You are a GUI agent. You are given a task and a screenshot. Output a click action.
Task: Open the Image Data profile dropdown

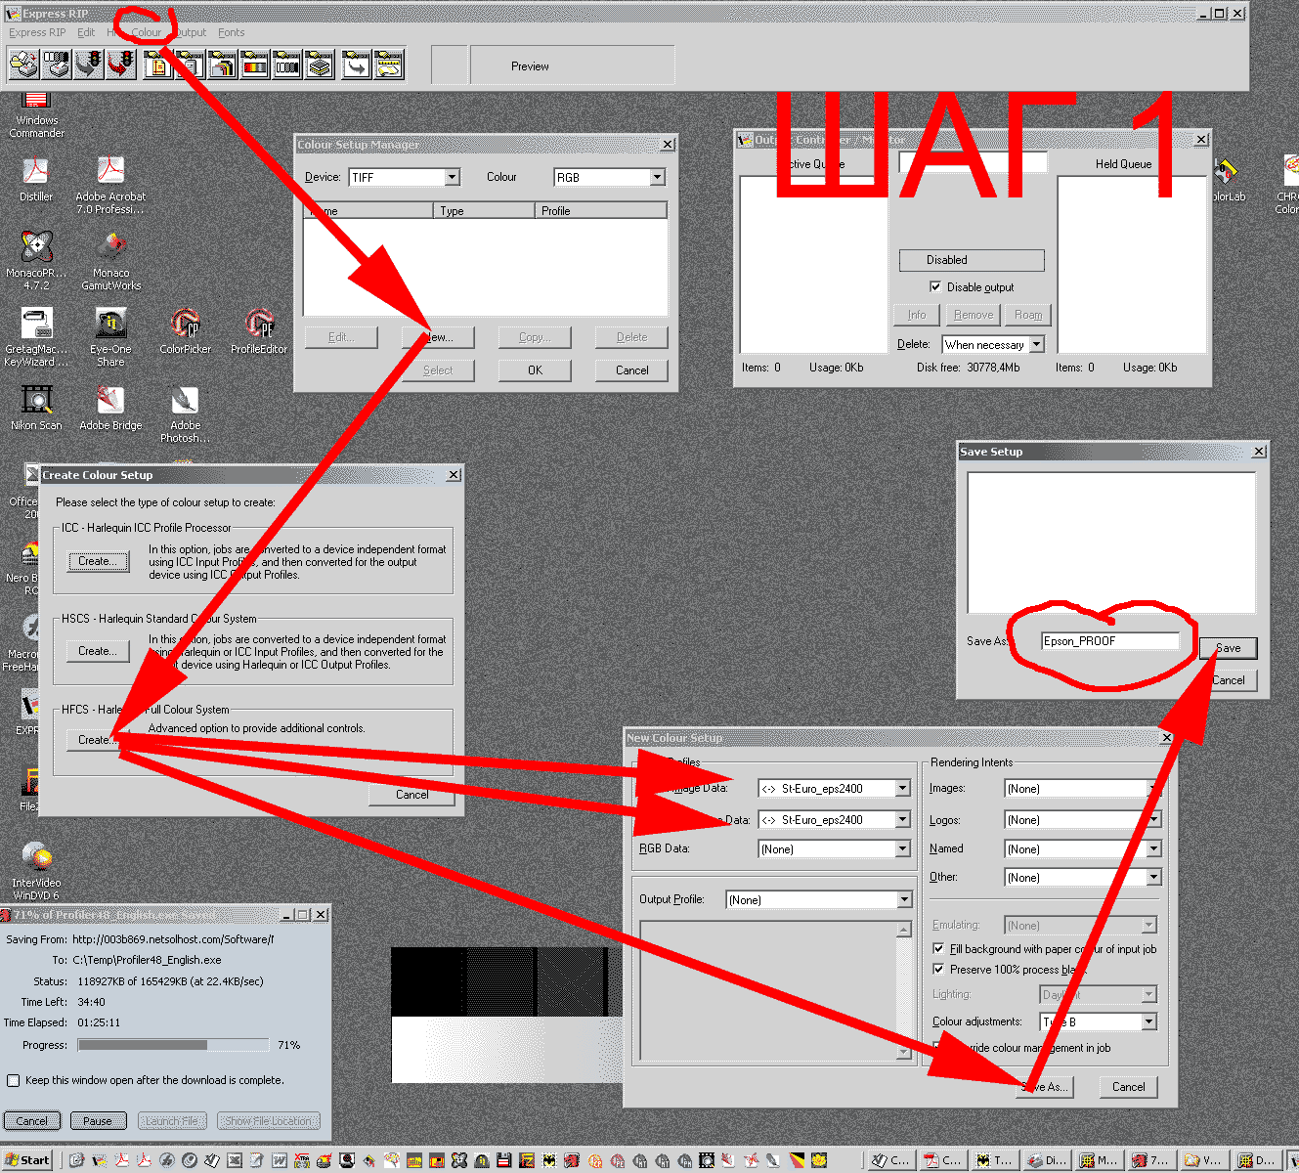pyautogui.click(x=903, y=789)
